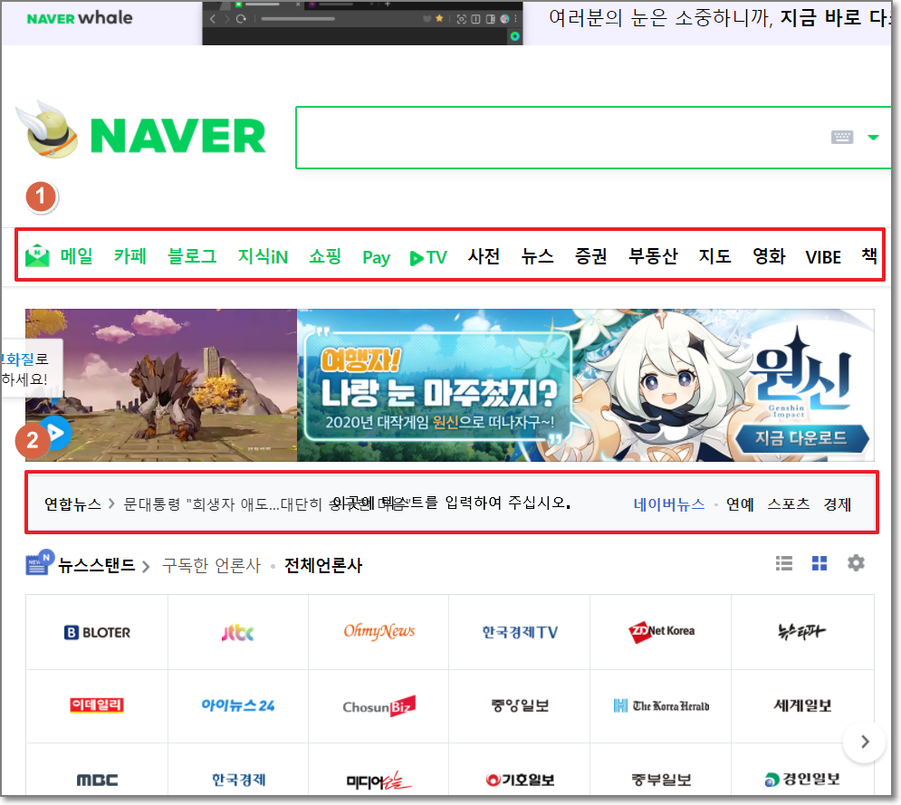This screenshot has width=901, height=805.
Task: Open 블로그 in the service menu
Action: coord(192,256)
